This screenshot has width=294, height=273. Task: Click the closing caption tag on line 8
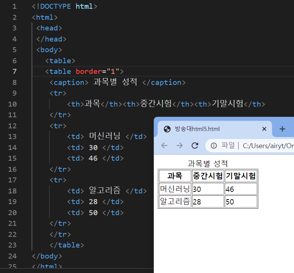(164, 83)
